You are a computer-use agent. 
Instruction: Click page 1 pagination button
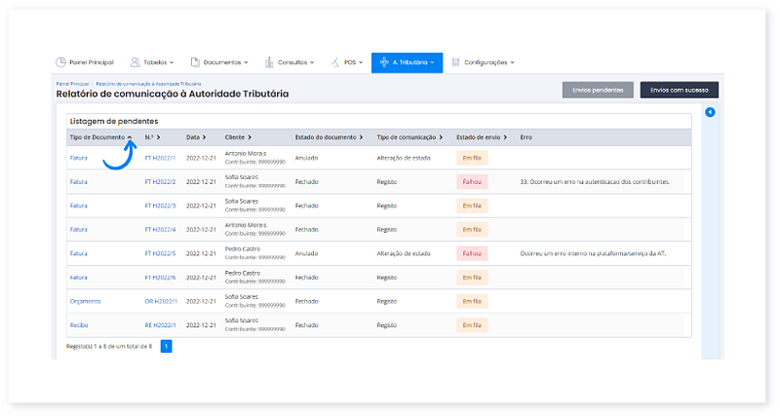[166, 346]
